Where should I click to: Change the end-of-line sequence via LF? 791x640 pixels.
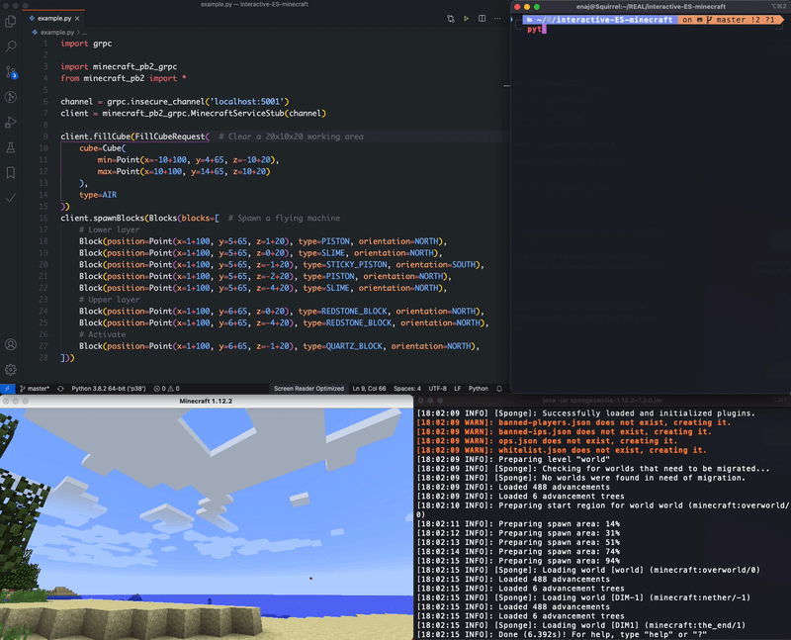click(x=458, y=389)
